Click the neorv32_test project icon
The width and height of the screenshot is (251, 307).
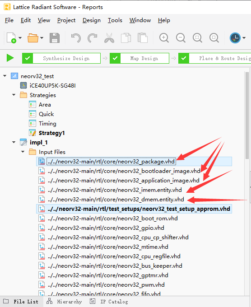pyautogui.click(x=14, y=76)
